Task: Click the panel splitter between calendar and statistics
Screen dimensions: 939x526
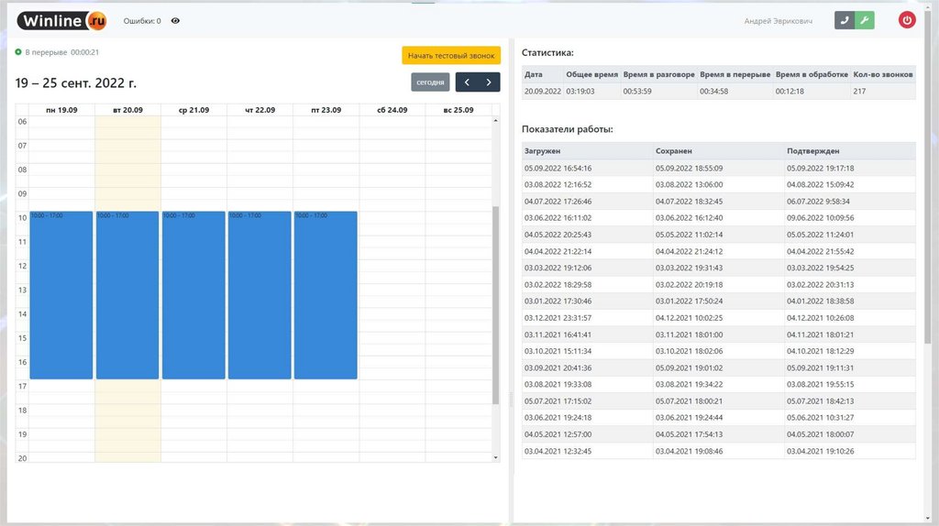Action: click(x=511, y=399)
